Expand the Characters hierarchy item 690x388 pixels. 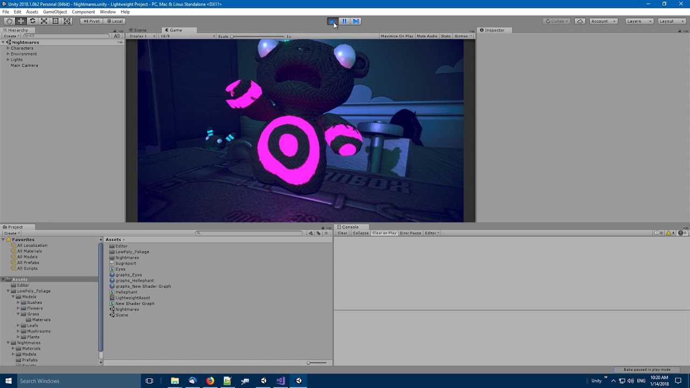[8, 48]
